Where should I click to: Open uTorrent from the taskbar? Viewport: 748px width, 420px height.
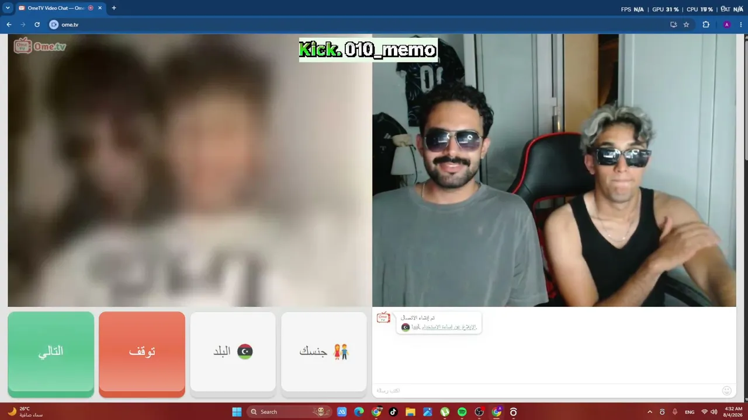[x=445, y=412]
